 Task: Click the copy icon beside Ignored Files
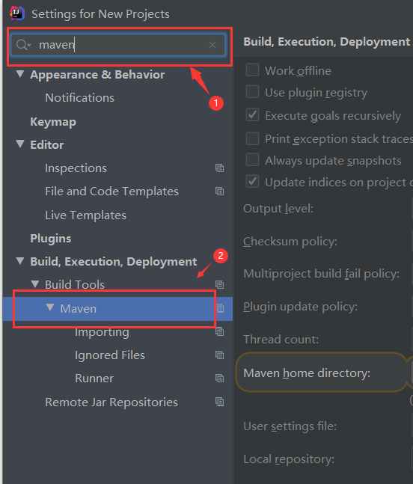coord(219,355)
